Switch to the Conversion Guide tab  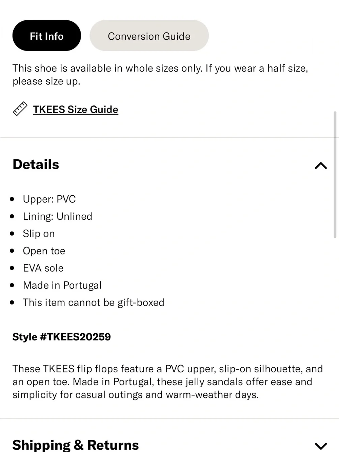pos(149,36)
